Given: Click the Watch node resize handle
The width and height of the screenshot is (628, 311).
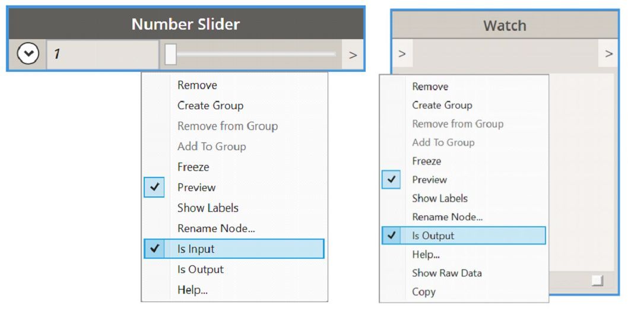Looking at the screenshot, I should coord(597,281).
